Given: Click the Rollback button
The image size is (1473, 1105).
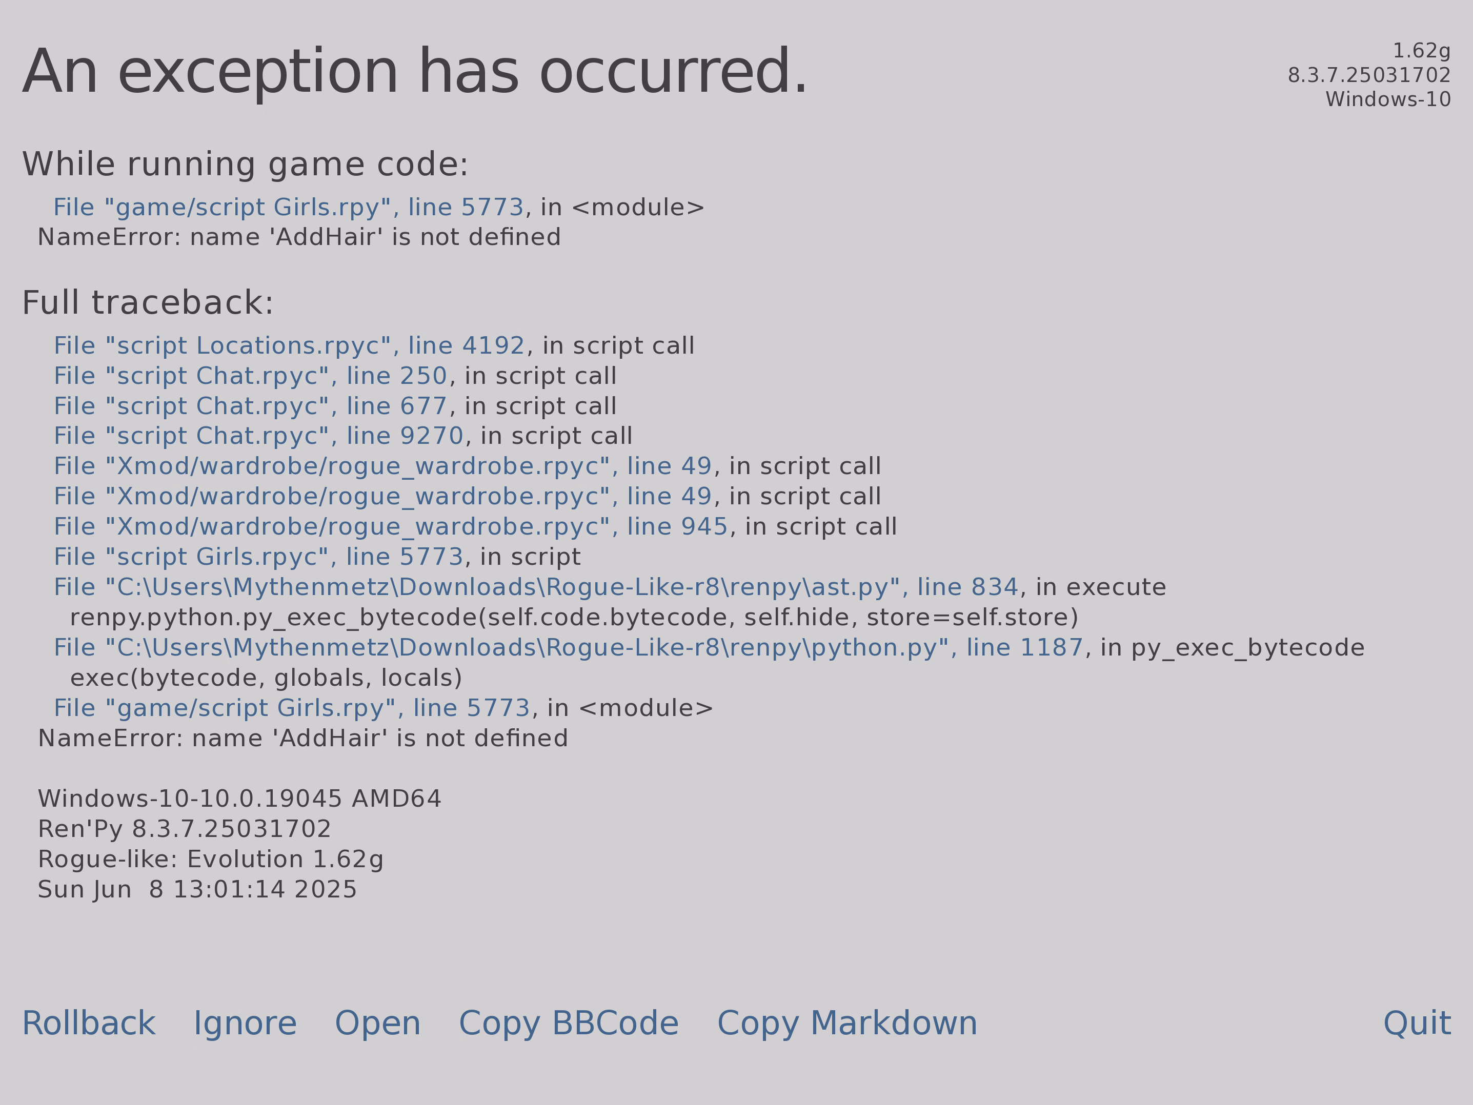Looking at the screenshot, I should (x=89, y=1024).
